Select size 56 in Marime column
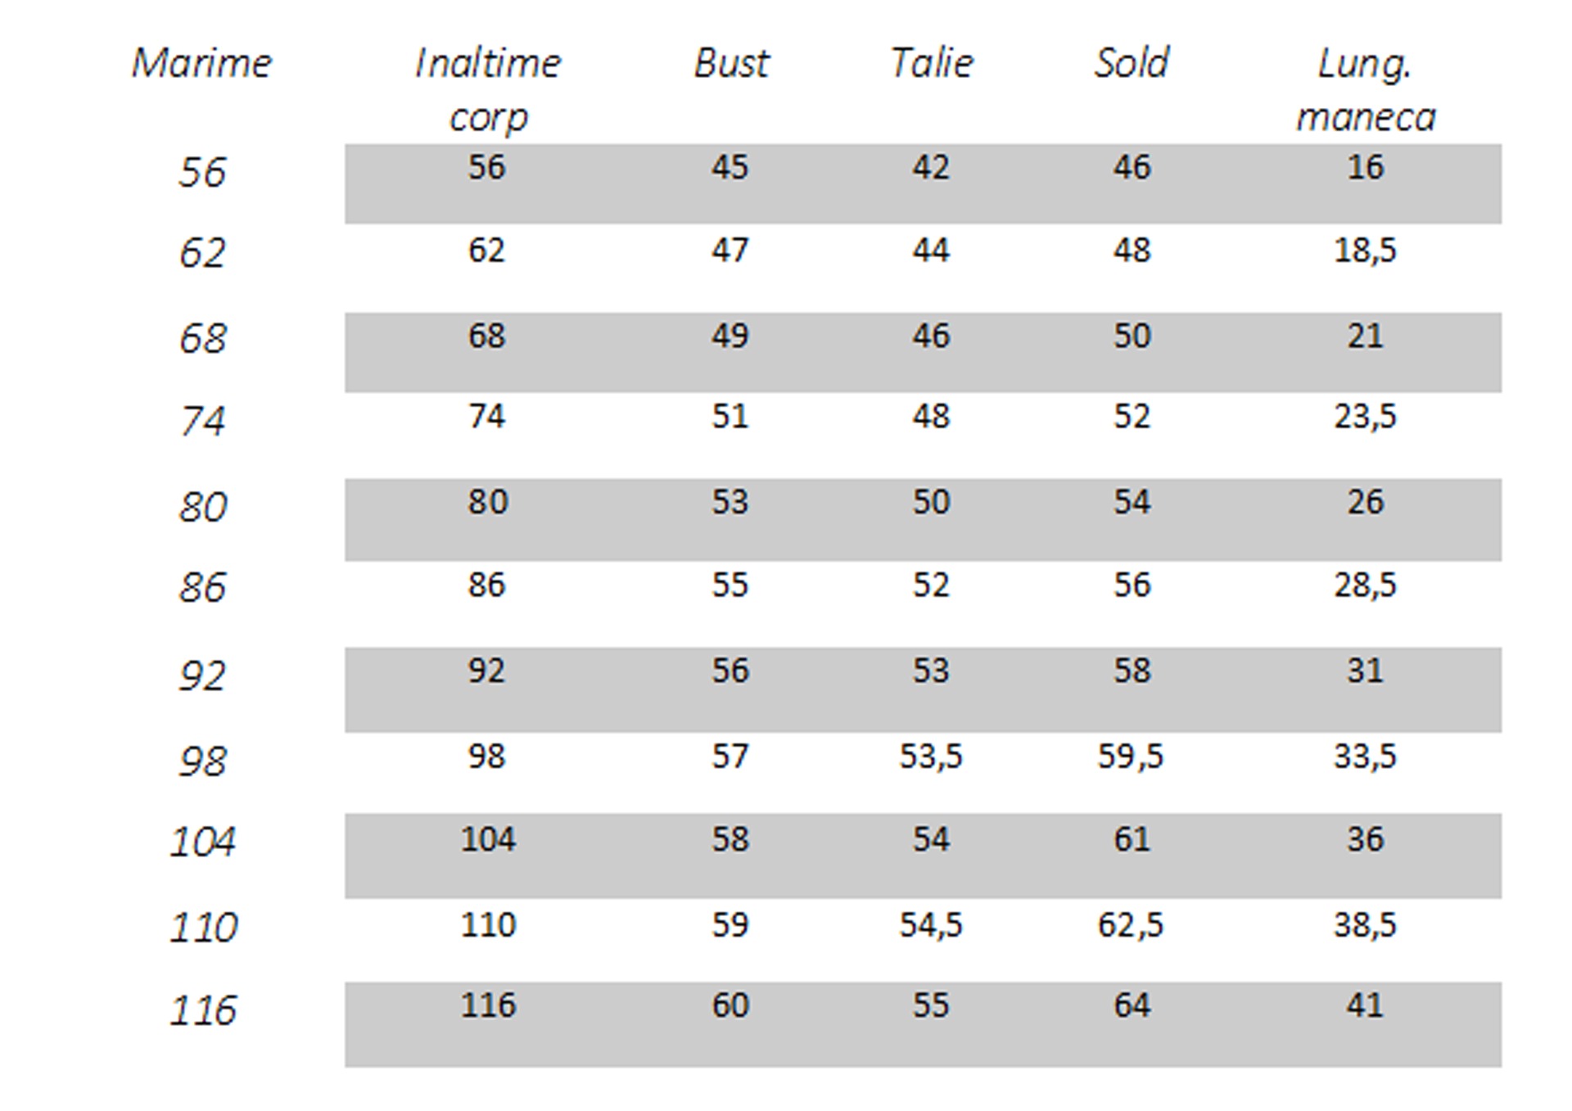 coord(201,173)
